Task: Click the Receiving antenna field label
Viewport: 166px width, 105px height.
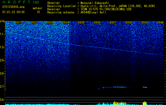Action: (x=61, y=12)
